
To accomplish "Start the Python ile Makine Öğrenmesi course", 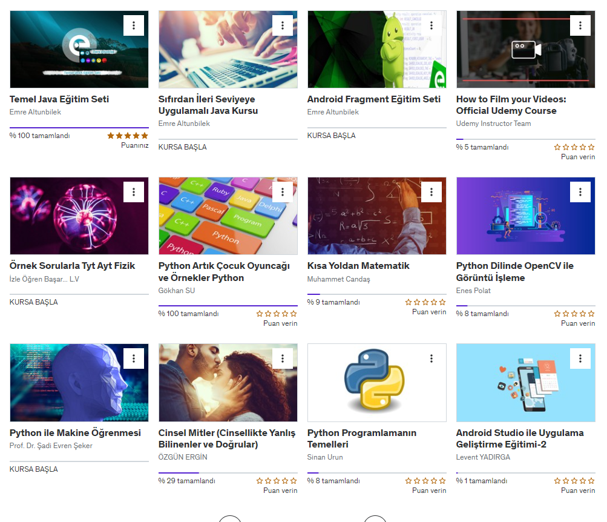I will (34, 469).
